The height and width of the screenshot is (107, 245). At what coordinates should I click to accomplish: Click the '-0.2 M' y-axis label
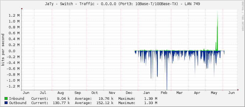13,57
